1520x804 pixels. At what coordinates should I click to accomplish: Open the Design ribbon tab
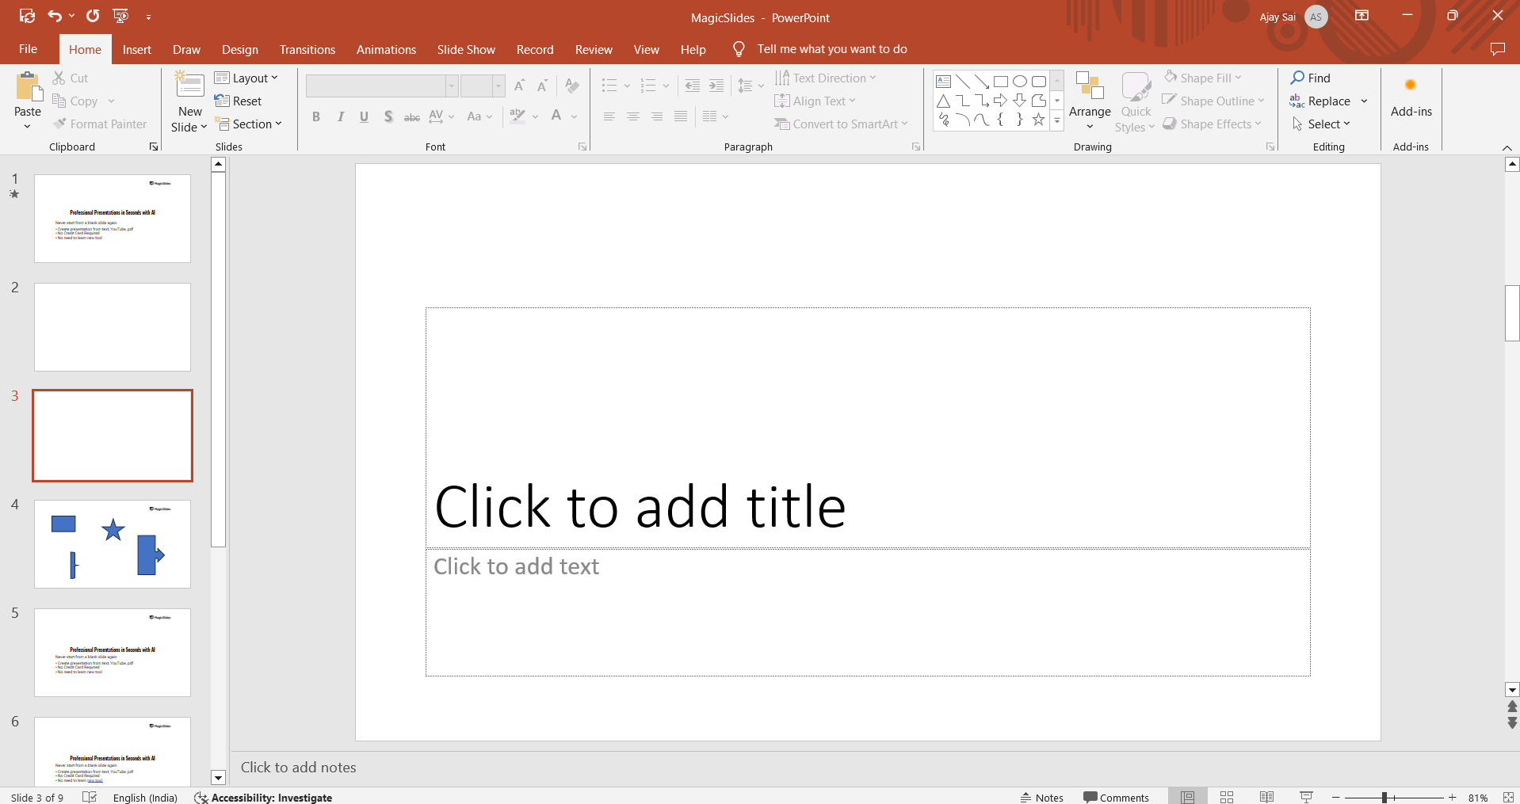click(x=239, y=49)
